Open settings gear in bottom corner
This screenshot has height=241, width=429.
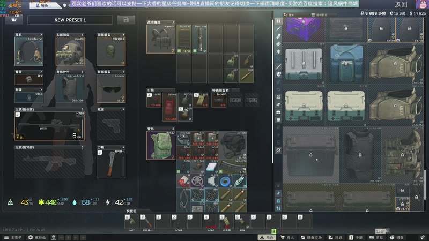(x=422, y=237)
